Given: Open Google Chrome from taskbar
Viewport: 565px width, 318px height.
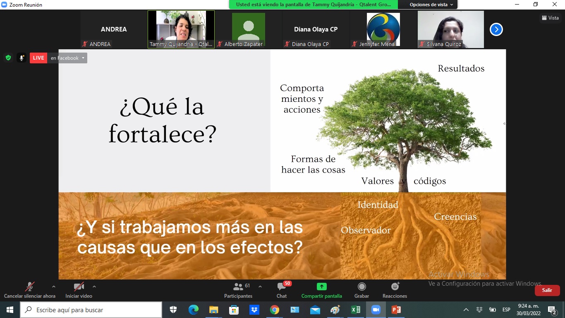Looking at the screenshot, I should click(x=274, y=310).
